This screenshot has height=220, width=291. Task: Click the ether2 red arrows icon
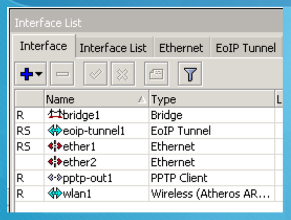pos(55,162)
